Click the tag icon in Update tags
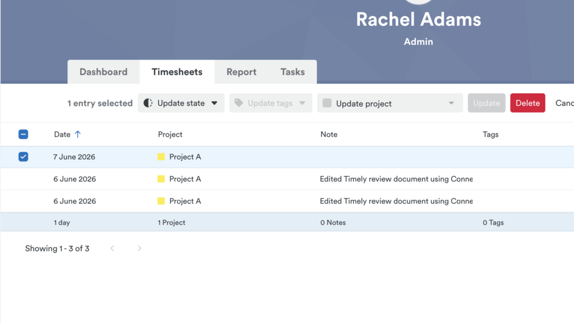574x323 pixels. [x=239, y=103]
